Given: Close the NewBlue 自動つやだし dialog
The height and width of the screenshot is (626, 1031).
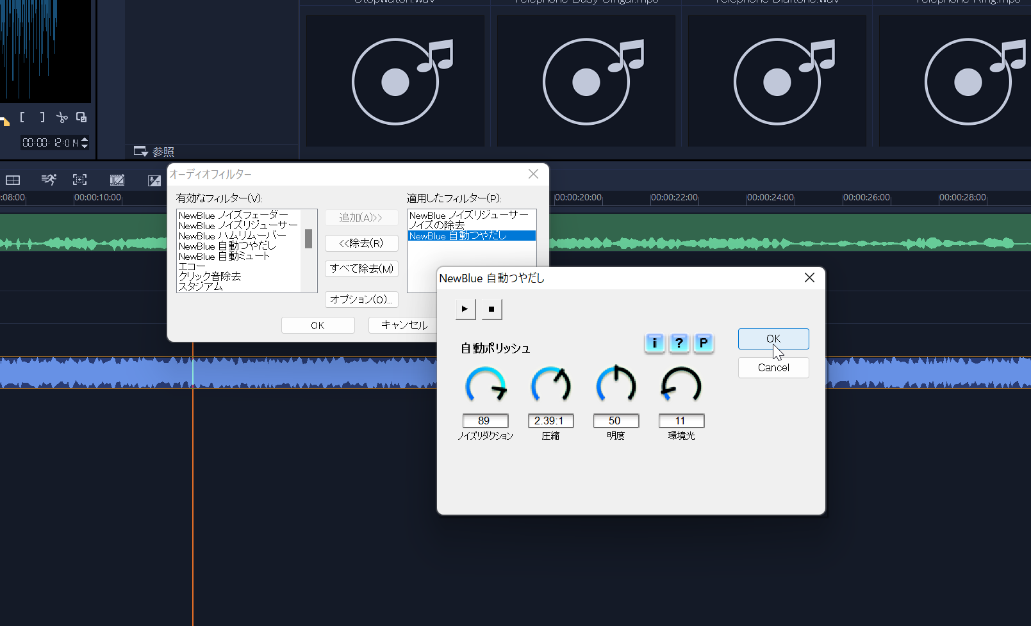Looking at the screenshot, I should (809, 278).
